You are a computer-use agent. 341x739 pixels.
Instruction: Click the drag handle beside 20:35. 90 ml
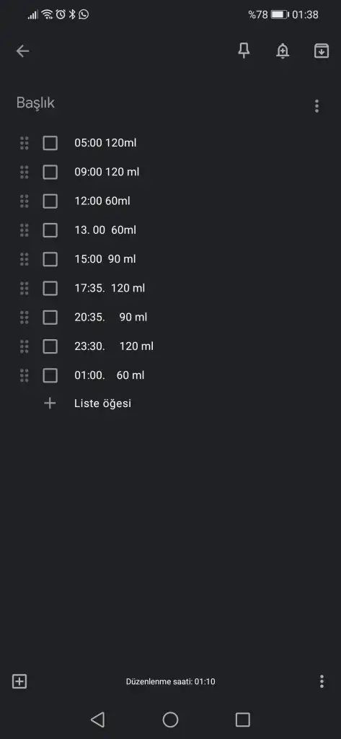point(24,318)
